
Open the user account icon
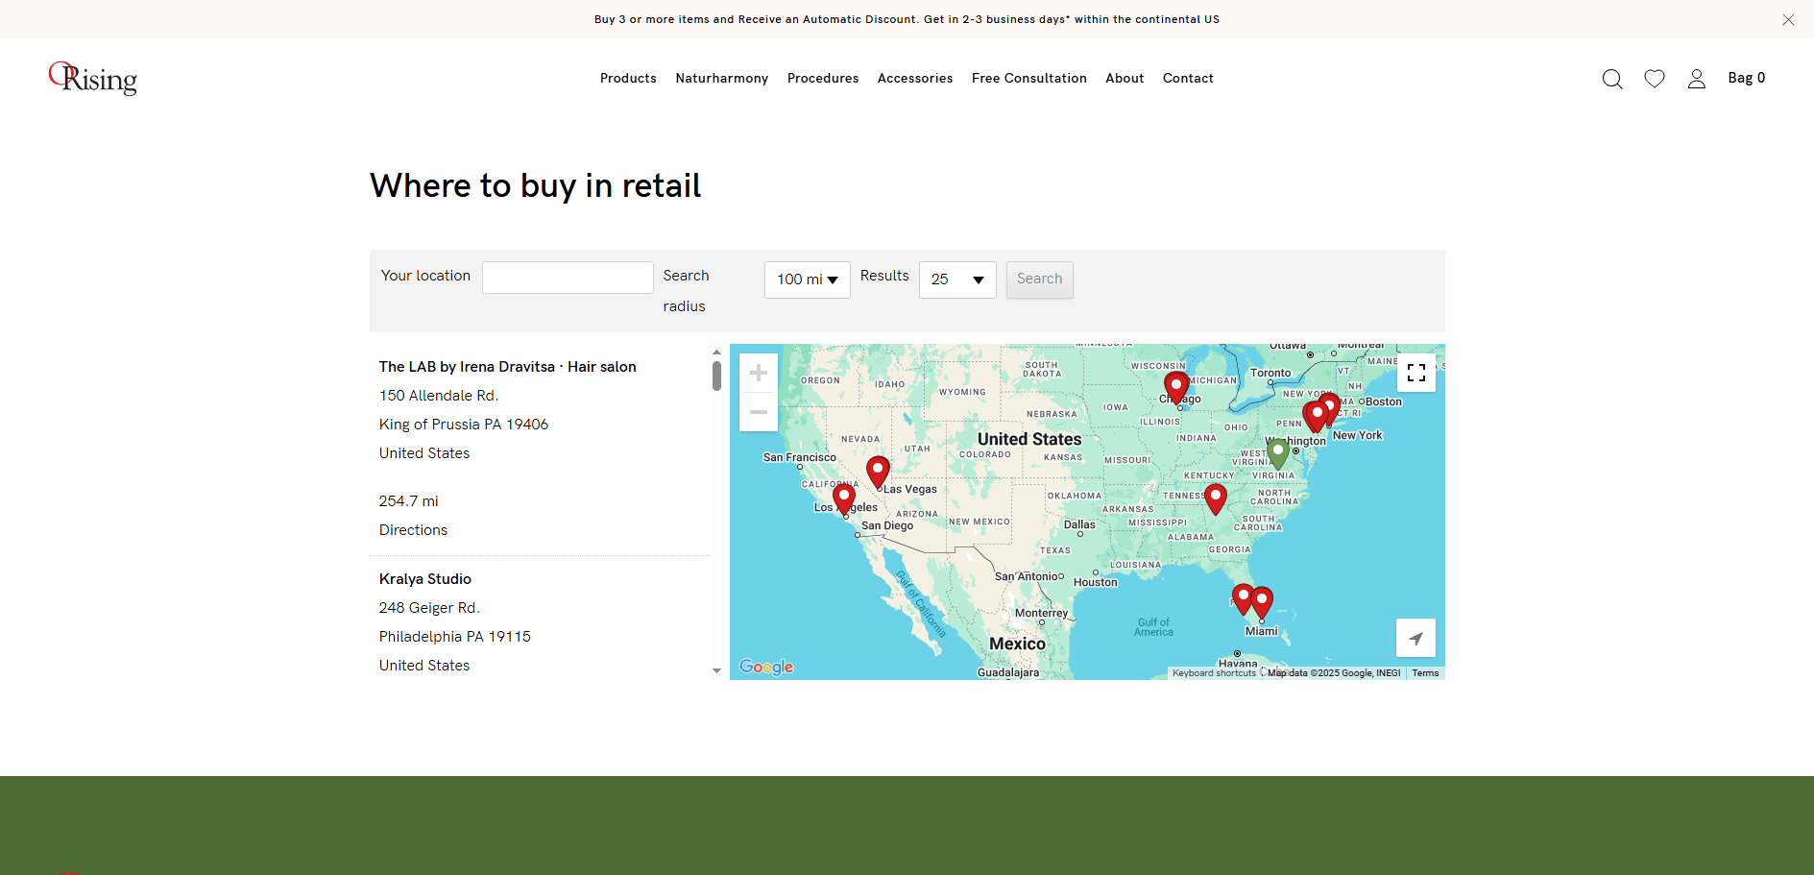1697,79
